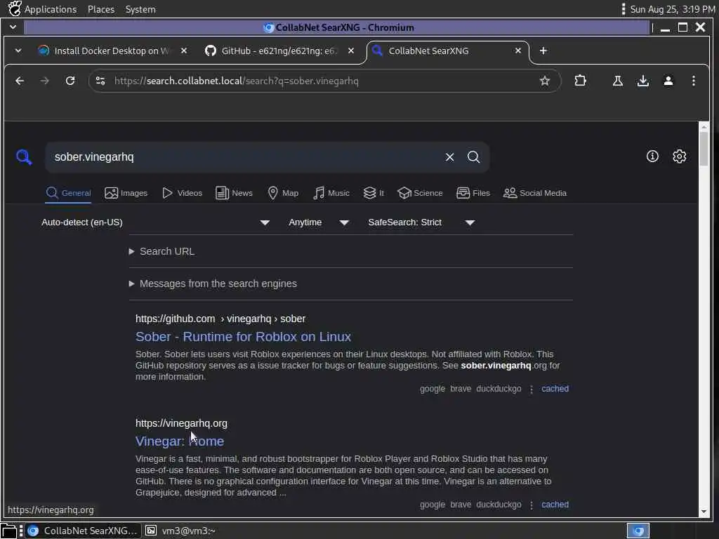Select the Map search category
The width and height of the screenshot is (719, 539).
283,193
